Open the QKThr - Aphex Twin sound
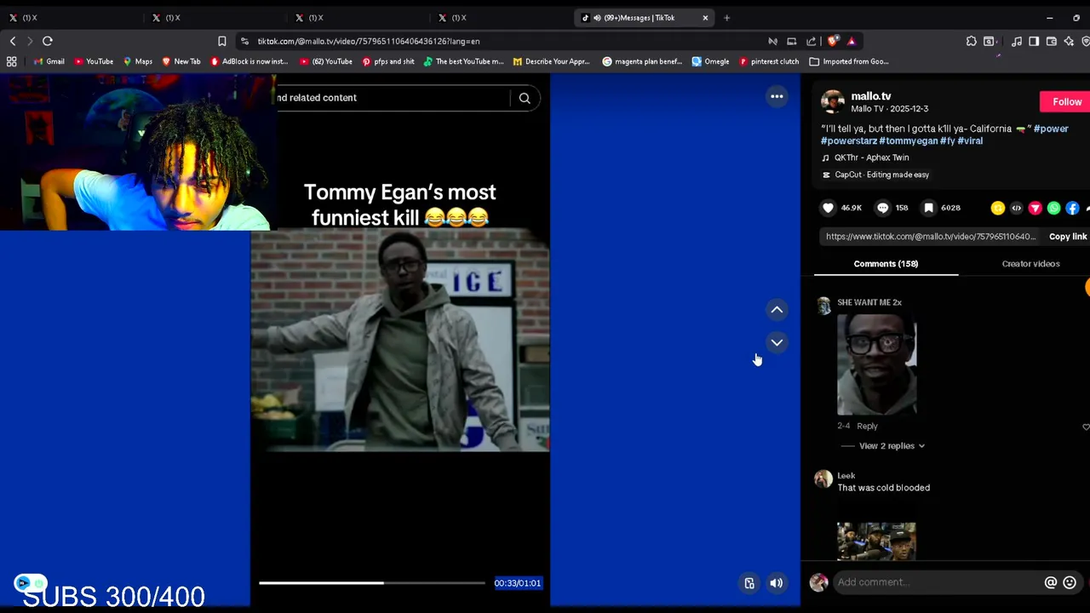This screenshot has width=1090, height=613. coord(871,158)
